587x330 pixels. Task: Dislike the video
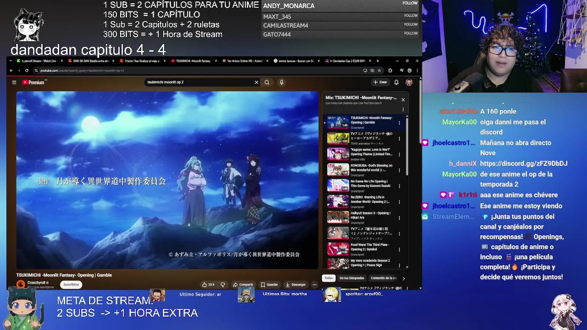click(223, 285)
